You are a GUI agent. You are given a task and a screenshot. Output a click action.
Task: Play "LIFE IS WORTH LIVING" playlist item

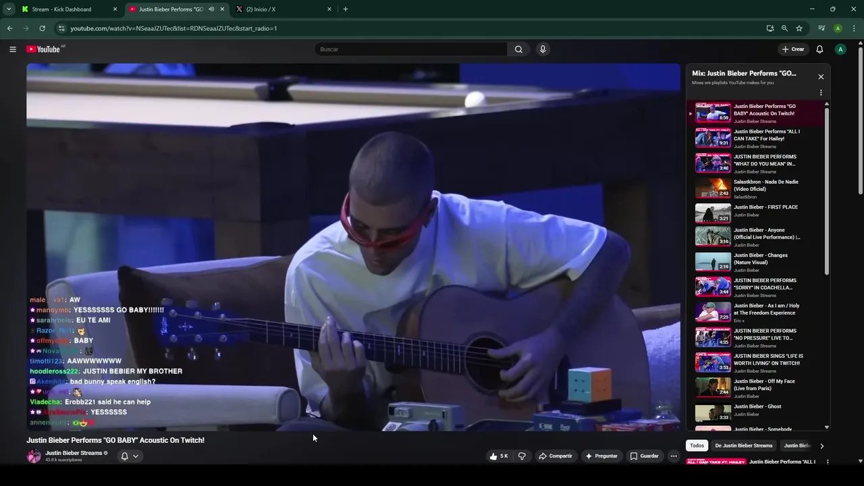[x=756, y=363]
